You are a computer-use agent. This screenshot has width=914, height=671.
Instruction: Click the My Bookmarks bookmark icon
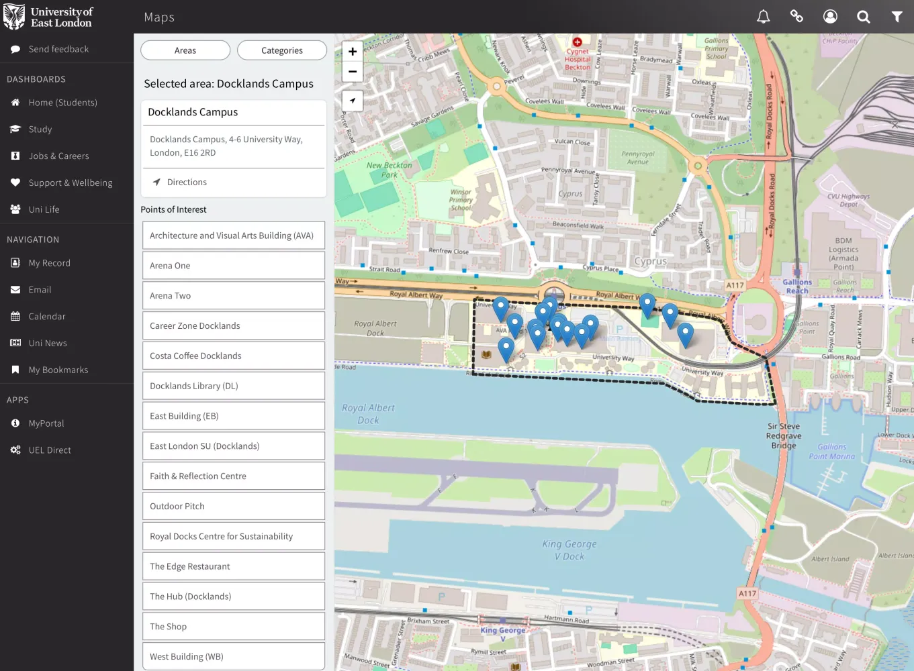[15, 370]
